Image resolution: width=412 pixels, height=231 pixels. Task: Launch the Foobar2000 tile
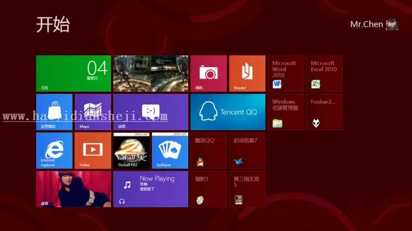click(x=324, y=112)
